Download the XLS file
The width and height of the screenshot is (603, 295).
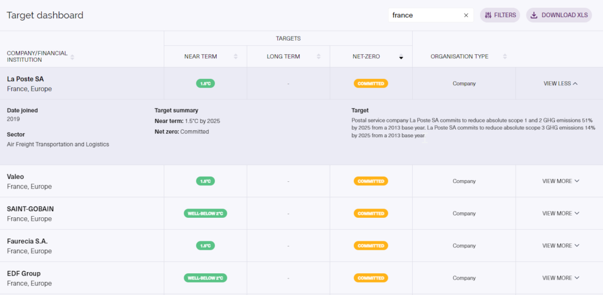pos(559,15)
